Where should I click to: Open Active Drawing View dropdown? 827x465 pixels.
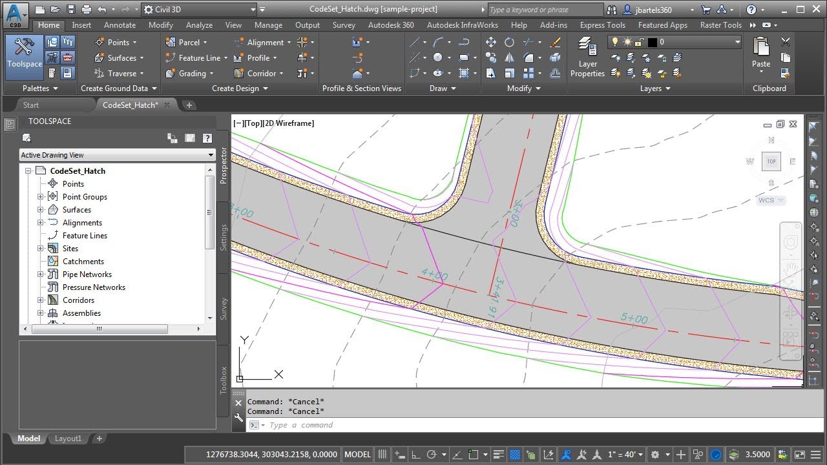(117, 155)
